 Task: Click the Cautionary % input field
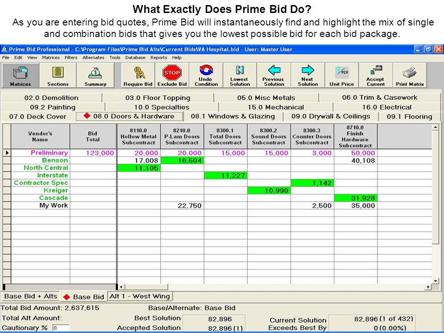(x=61, y=328)
